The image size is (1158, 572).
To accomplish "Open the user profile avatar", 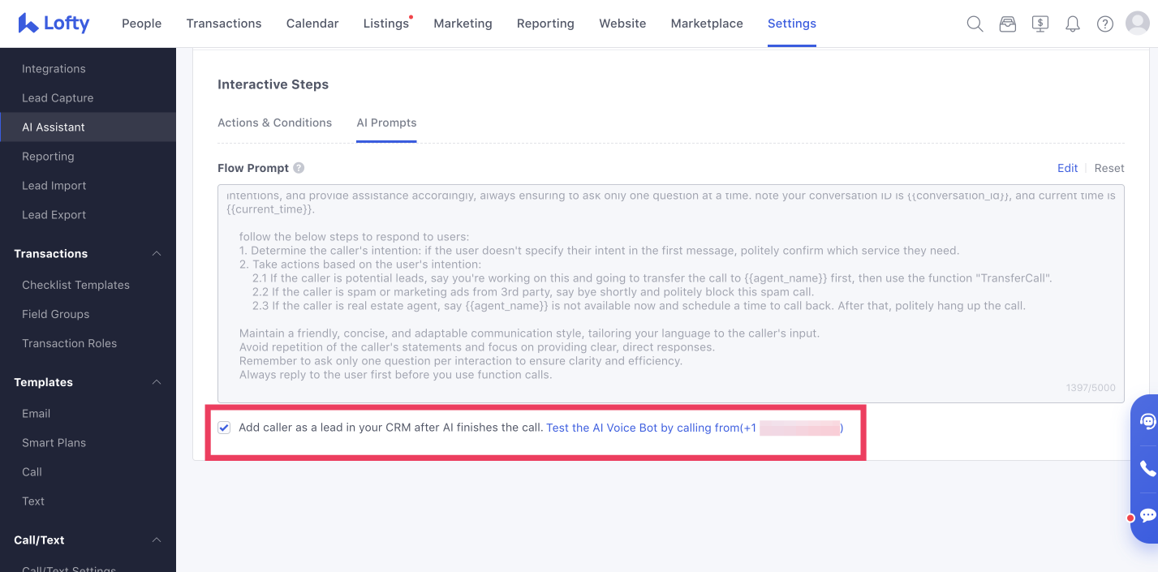I will tap(1138, 24).
